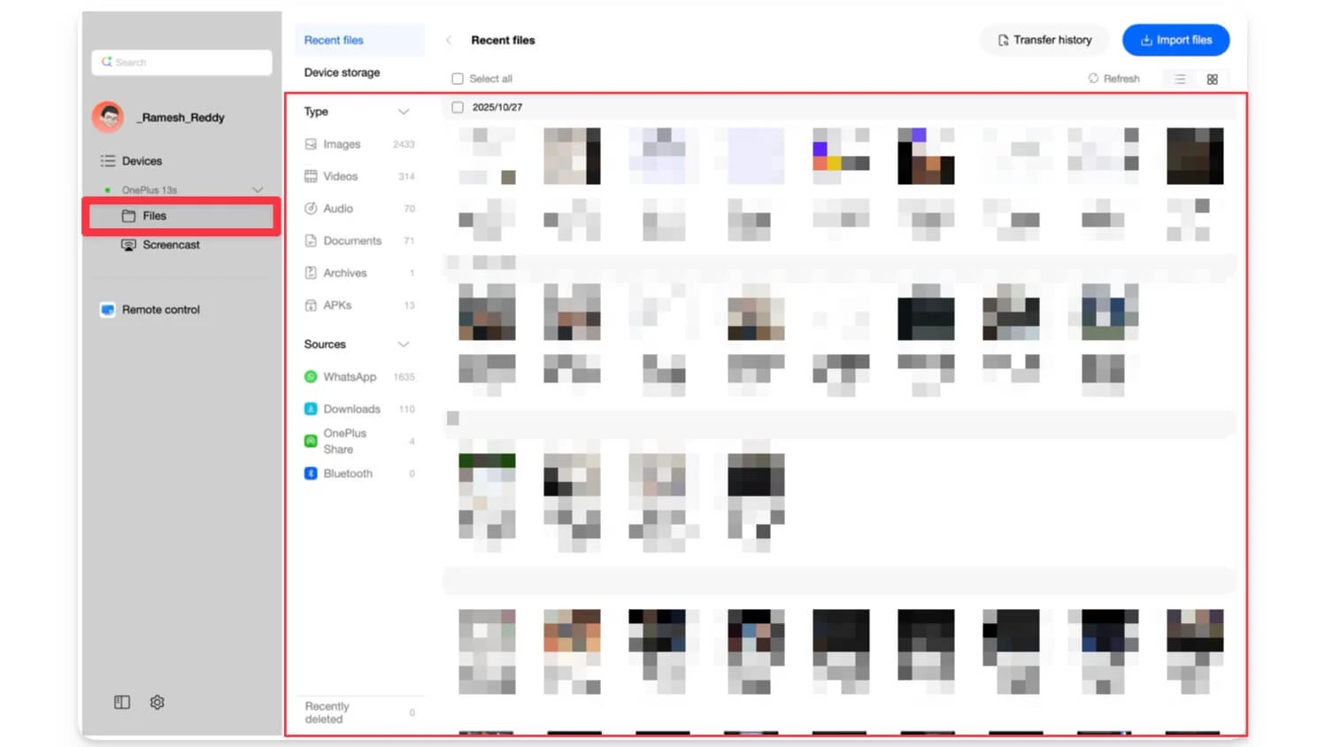This screenshot has height=747, width=1325.
Task: Select the Videos type filter
Action: pos(339,176)
